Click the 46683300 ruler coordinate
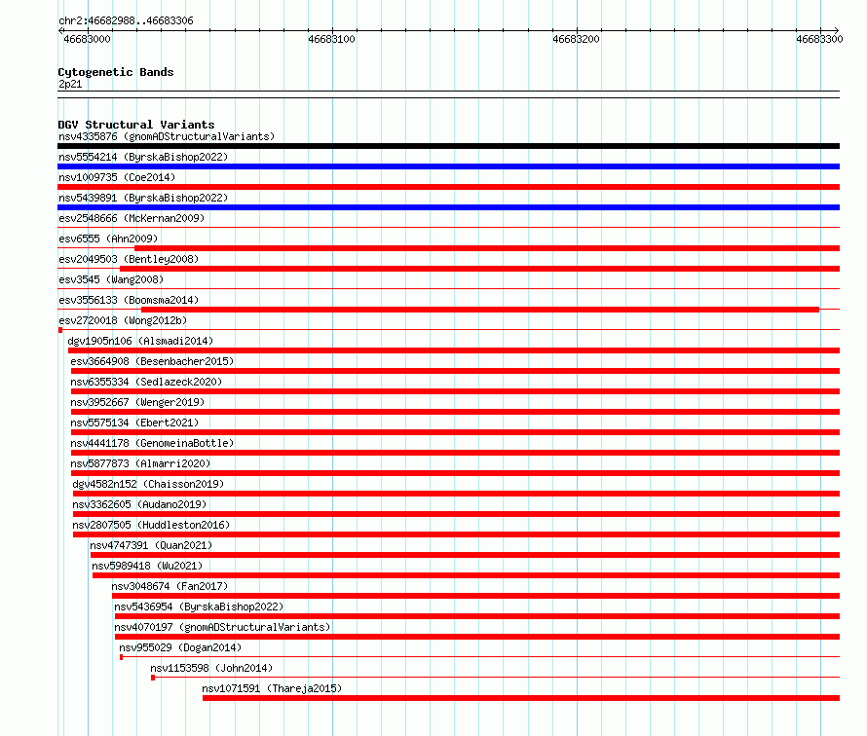The width and height of the screenshot is (867, 736). click(819, 39)
